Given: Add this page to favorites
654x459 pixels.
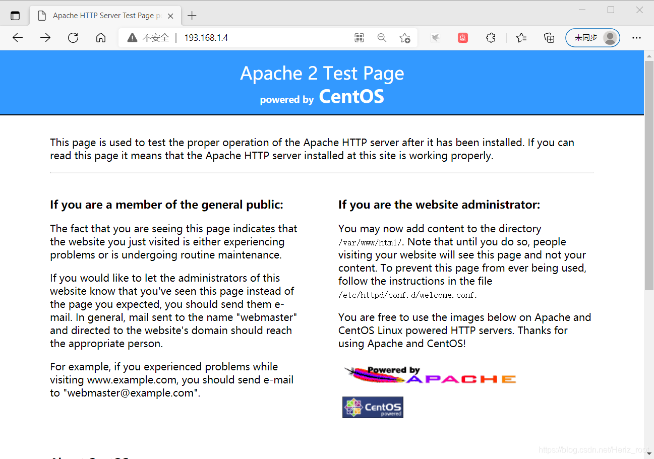Looking at the screenshot, I should tap(404, 38).
